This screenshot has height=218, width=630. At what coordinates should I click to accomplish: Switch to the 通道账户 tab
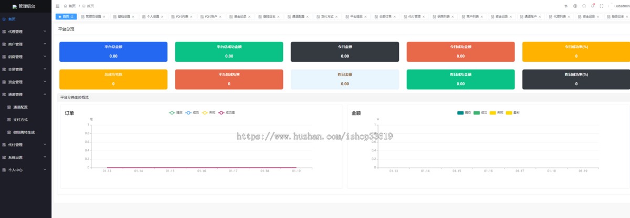pyautogui.click(x=531, y=17)
